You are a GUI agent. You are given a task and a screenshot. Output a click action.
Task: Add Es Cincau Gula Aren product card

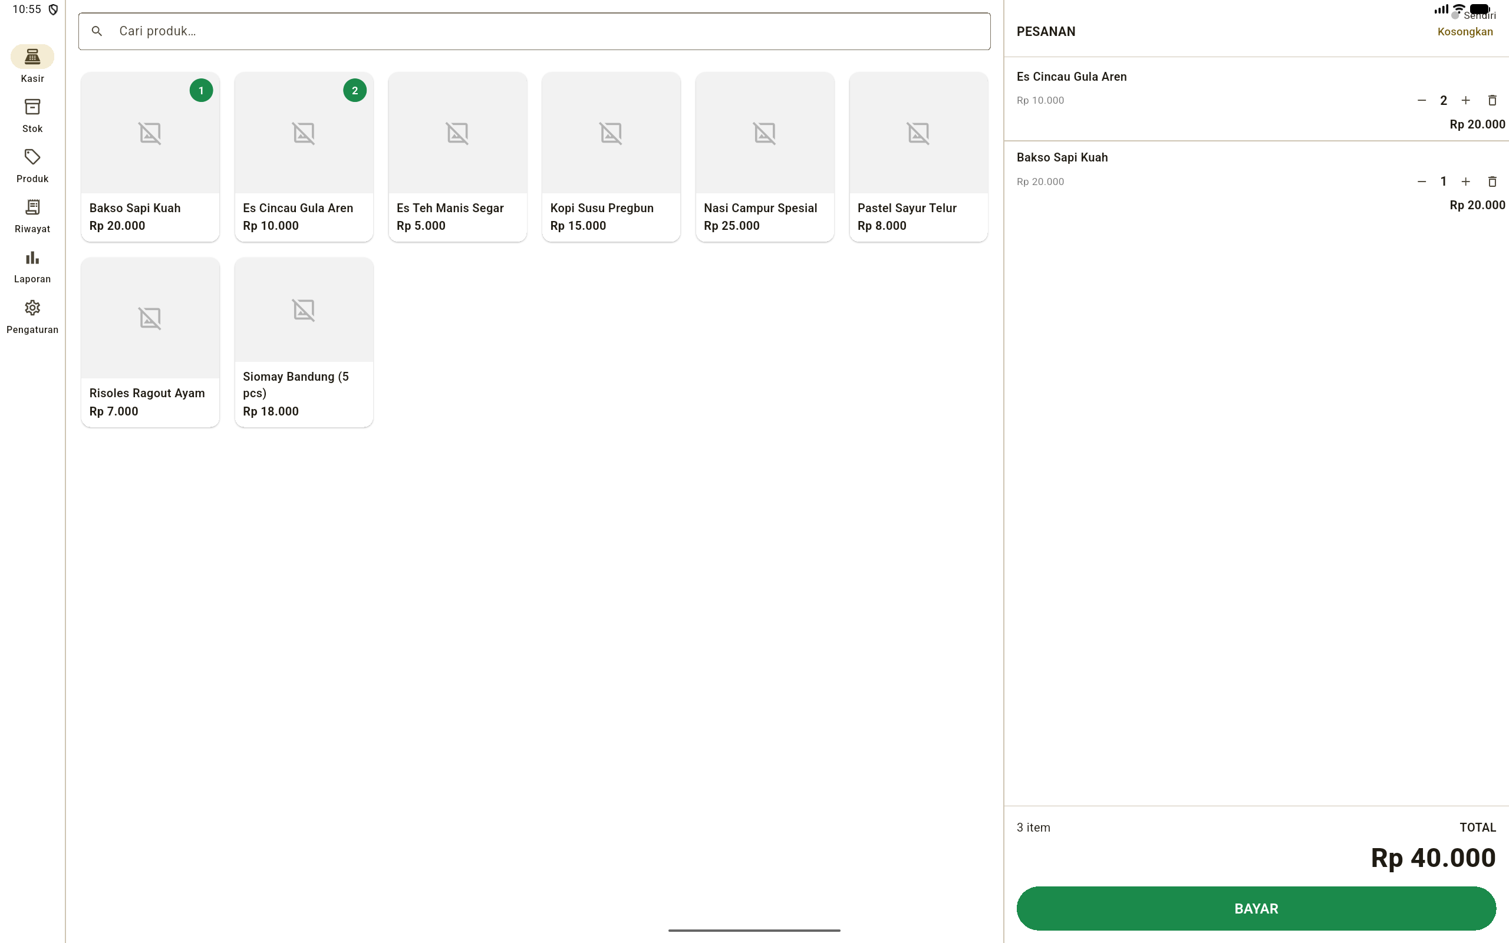(304, 157)
